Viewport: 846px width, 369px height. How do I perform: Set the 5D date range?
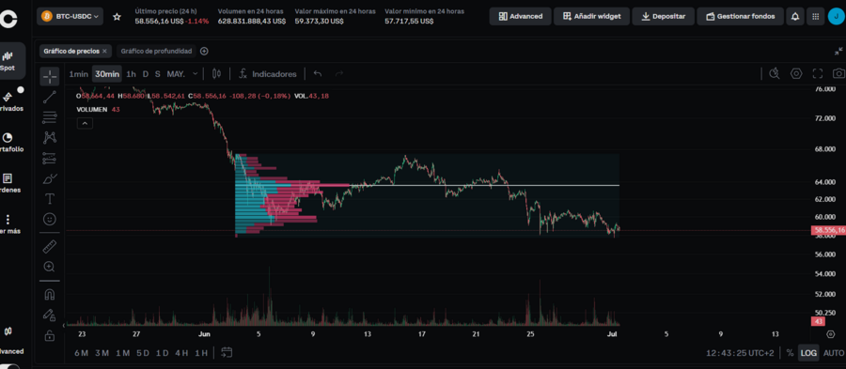pos(143,353)
